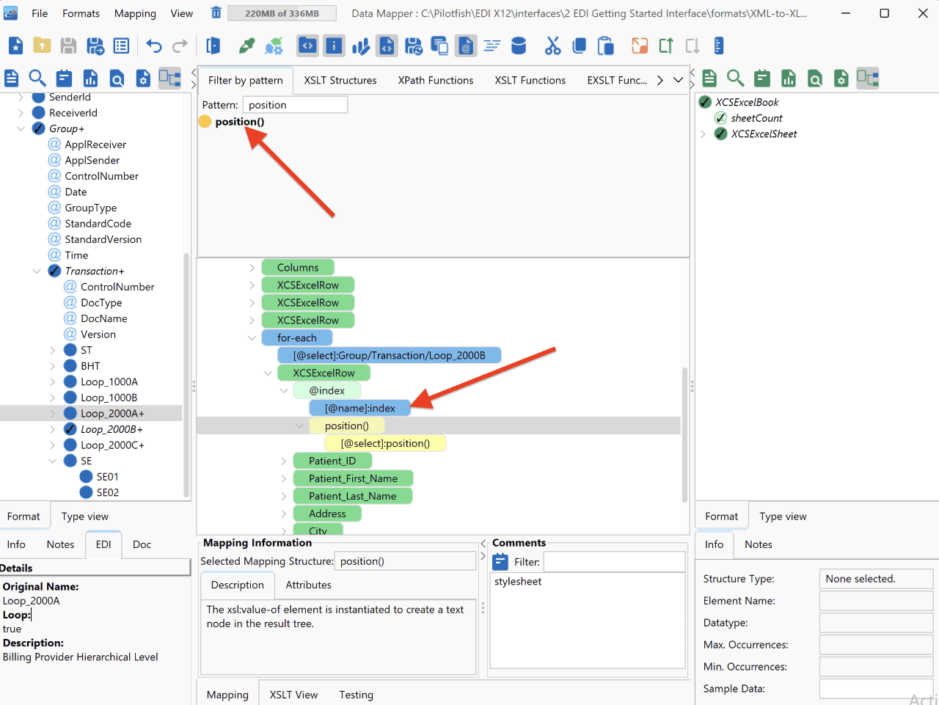Click the lines text alignment toolbar icon
Image resolution: width=939 pixels, height=705 pixels.
[x=492, y=46]
